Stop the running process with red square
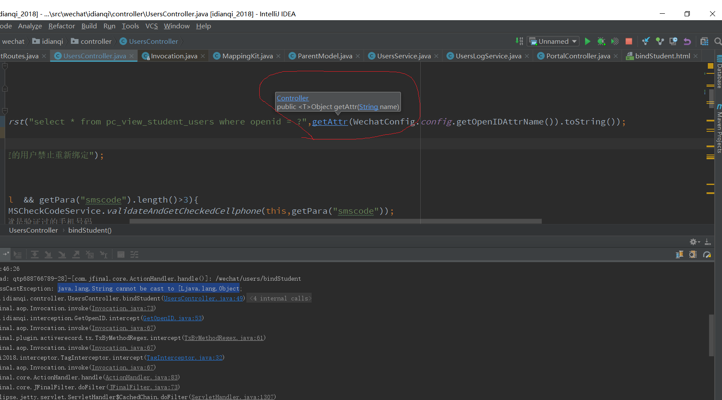 629,41
